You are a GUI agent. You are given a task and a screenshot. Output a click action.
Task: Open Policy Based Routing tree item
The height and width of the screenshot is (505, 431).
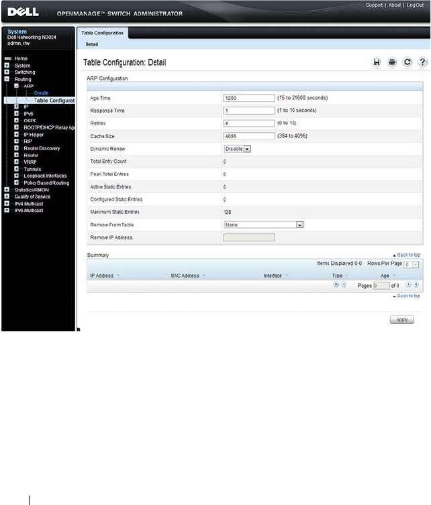tap(46, 183)
